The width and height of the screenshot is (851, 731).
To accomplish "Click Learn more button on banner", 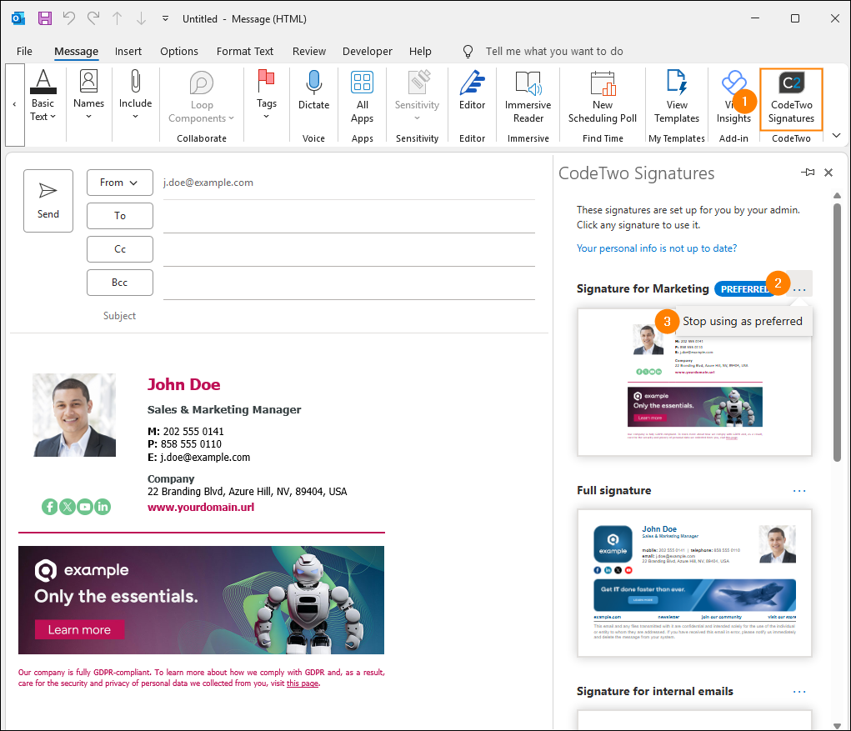I will (79, 629).
